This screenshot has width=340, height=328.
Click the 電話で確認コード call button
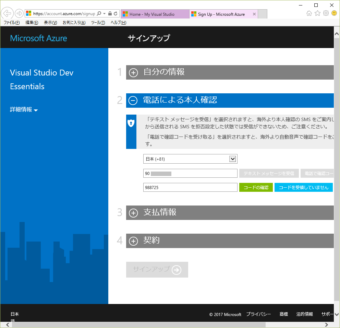point(317,174)
